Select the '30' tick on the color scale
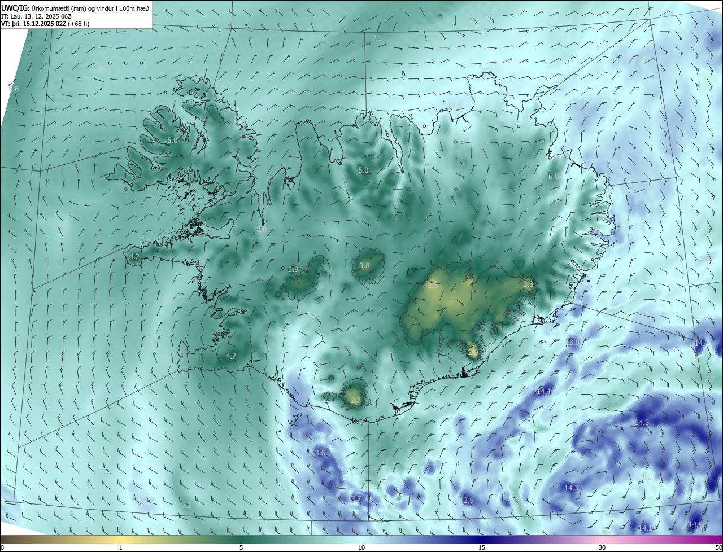723x552 pixels. pos(602,548)
